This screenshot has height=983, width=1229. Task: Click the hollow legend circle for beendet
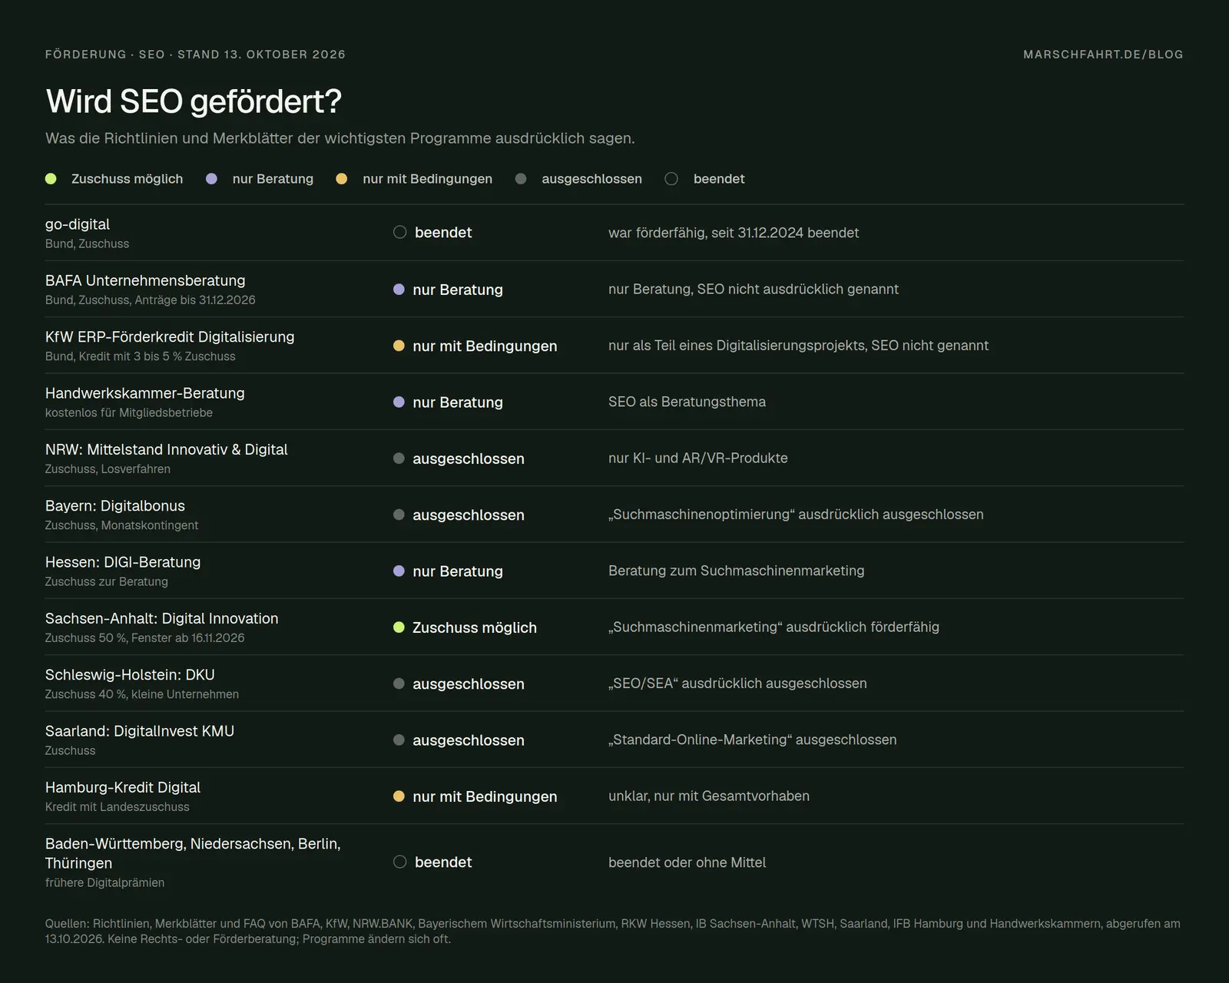(671, 179)
